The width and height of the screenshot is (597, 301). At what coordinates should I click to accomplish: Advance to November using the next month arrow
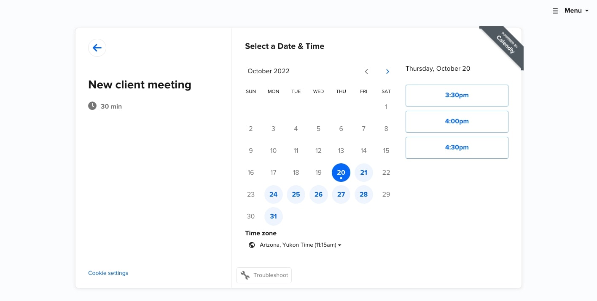387,72
